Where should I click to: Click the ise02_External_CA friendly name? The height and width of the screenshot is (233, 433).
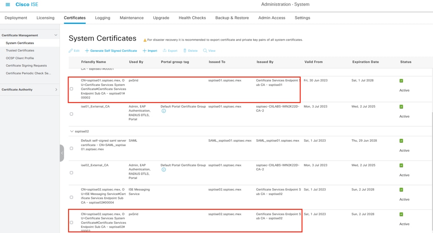click(94, 165)
